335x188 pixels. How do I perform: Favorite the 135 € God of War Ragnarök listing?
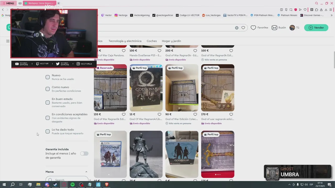[x=124, y=114]
